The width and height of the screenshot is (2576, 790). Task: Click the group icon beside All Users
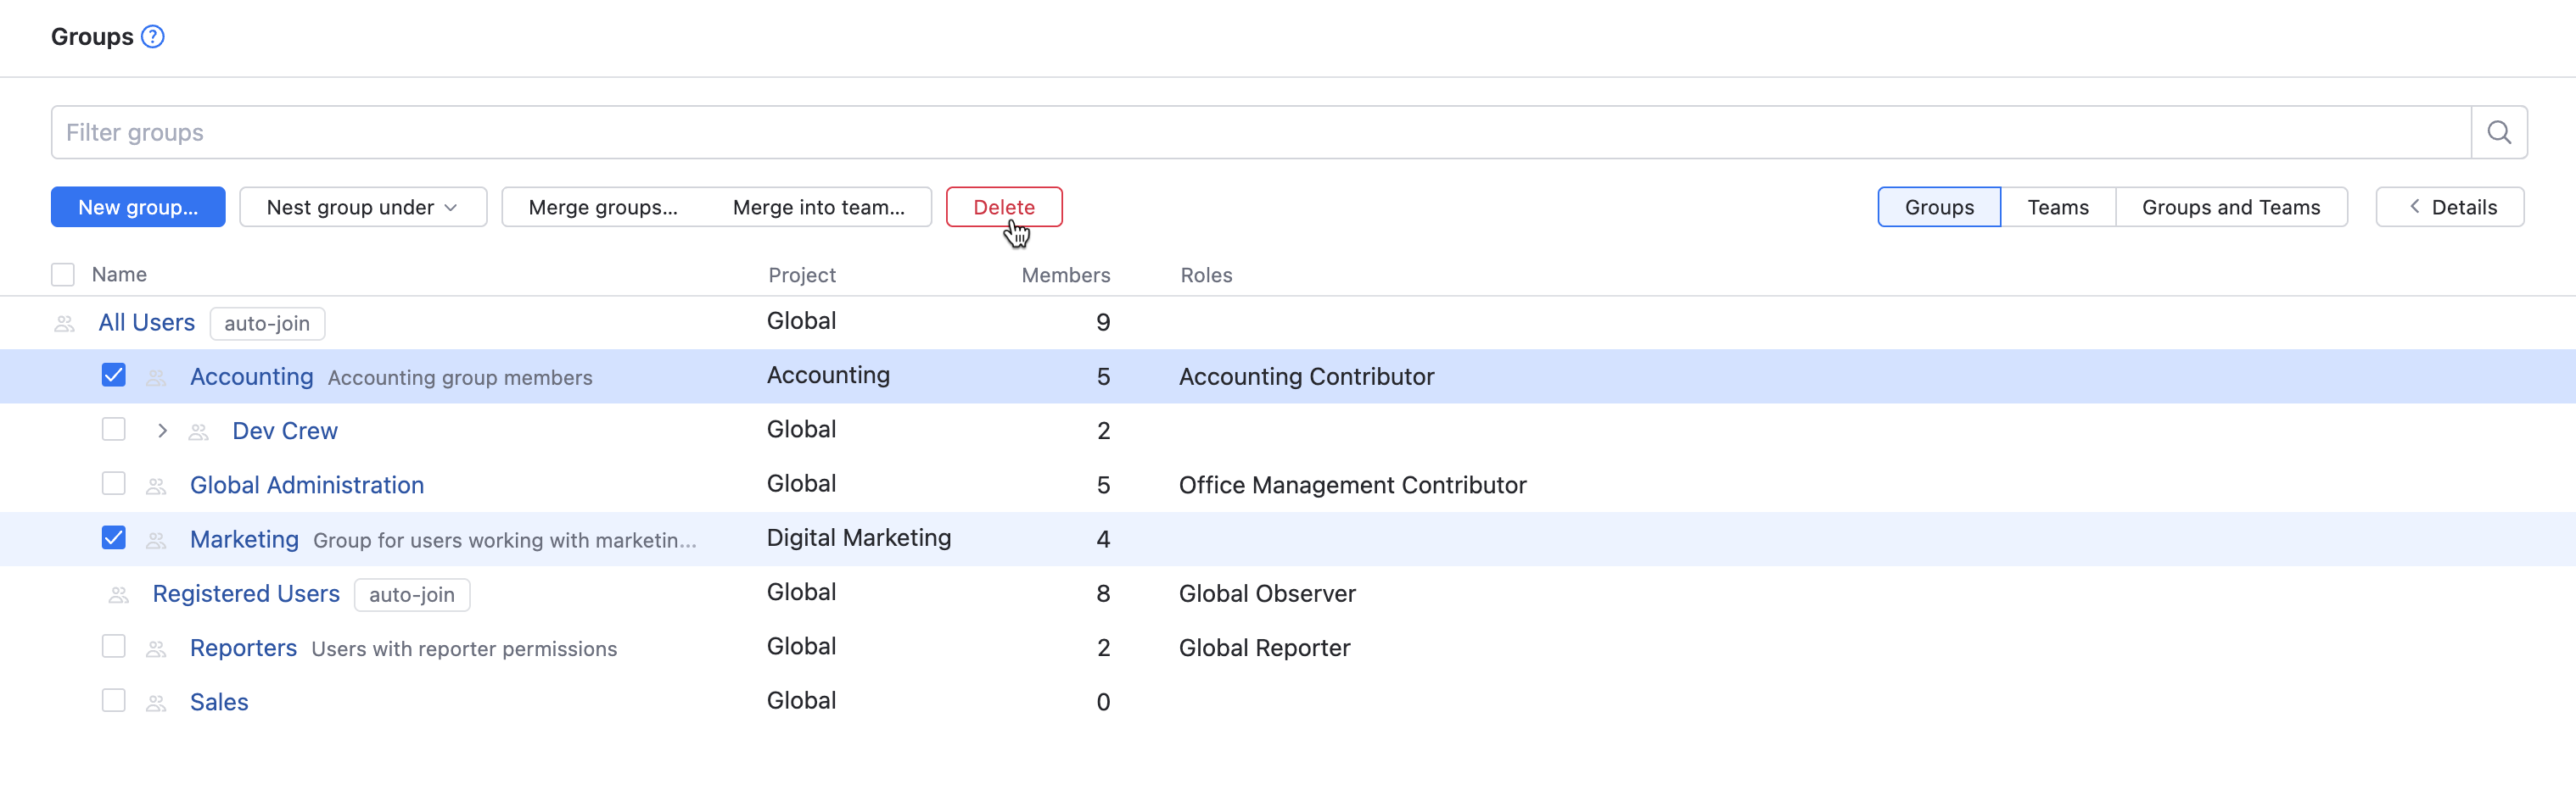(65, 324)
